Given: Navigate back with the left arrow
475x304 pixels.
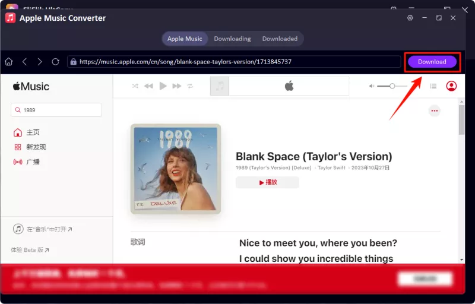Looking at the screenshot, I should pyautogui.click(x=24, y=62).
